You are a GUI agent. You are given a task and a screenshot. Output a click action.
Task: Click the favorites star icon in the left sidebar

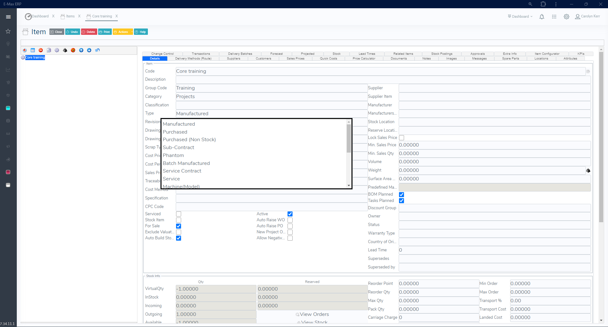(8, 31)
